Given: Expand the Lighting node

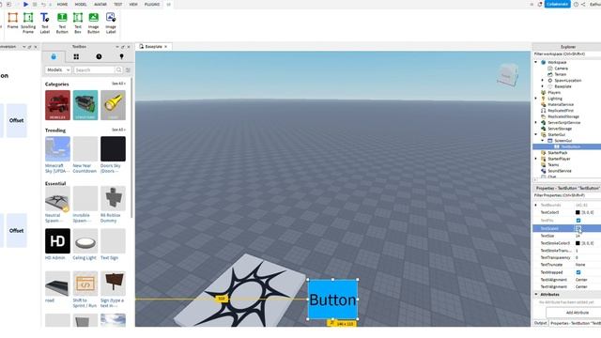Looking at the screenshot, I should click(x=536, y=99).
